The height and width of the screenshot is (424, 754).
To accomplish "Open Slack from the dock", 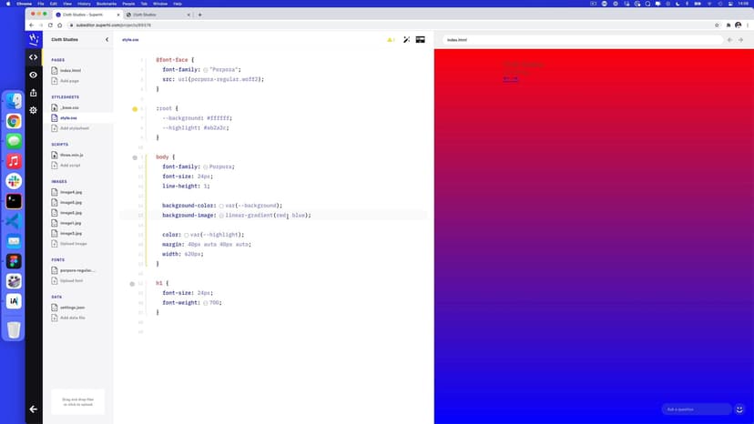I will coord(14,180).
